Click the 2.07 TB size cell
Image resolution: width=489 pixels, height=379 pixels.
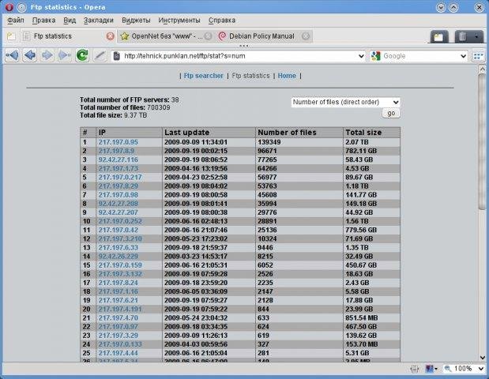[x=372, y=142]
